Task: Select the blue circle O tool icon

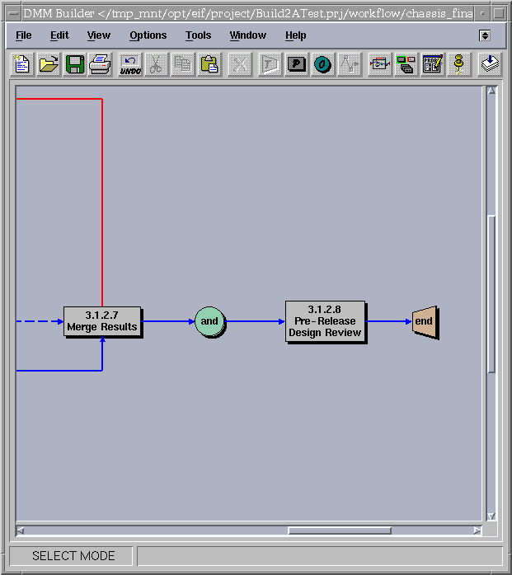Action: coord(322,64)
